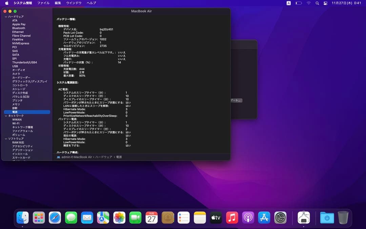Open the Notes app in Dock

(x=200, y=217)
